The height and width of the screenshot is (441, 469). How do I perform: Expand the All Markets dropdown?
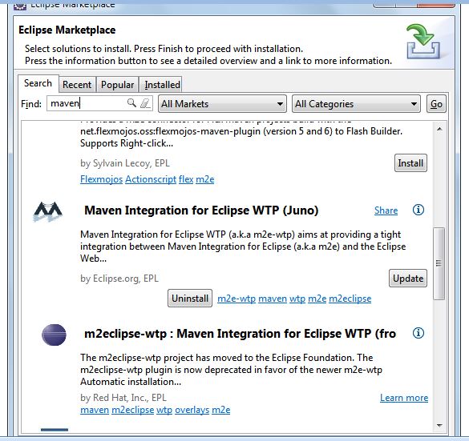pyautogui.click(x=222, y=104)
